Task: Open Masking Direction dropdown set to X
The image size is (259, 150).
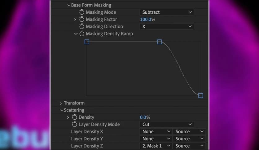Action: point(167,26)
